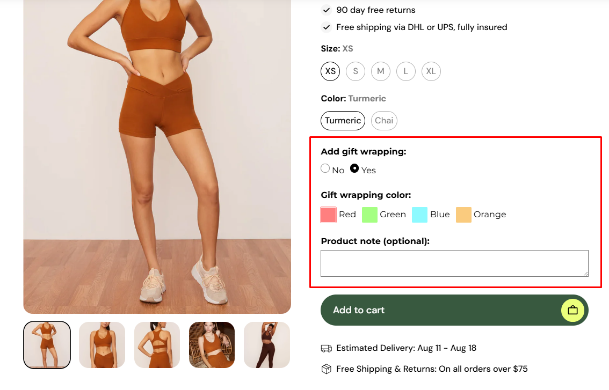Open the dark brown outfit thumbnail
Viewport: 609px width, 390px height.
click(x=267, y=345)
